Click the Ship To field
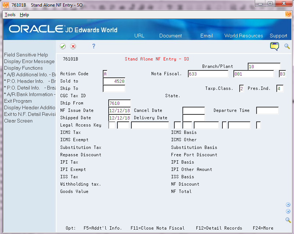This screenshot has width=294, height=234. click(114, 88)
